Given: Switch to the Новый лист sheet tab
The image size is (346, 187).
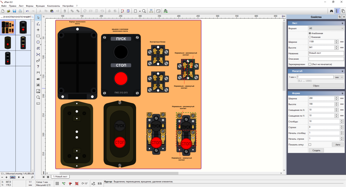Looking at the screenshot, I should click(x=61, y=176).
